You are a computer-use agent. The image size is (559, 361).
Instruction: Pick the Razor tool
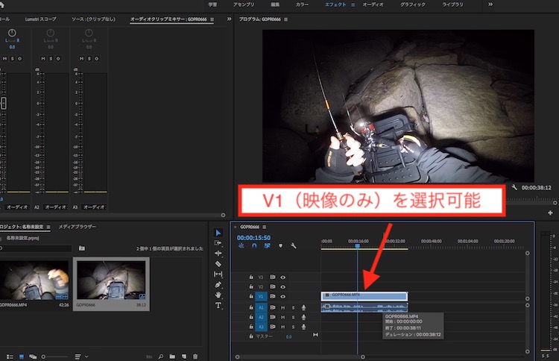click(218, 264)
